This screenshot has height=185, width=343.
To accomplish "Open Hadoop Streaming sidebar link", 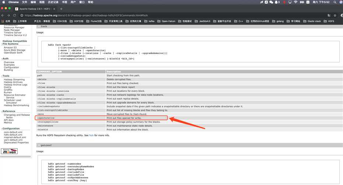I will pyautogui.click(x=14, y=80).
